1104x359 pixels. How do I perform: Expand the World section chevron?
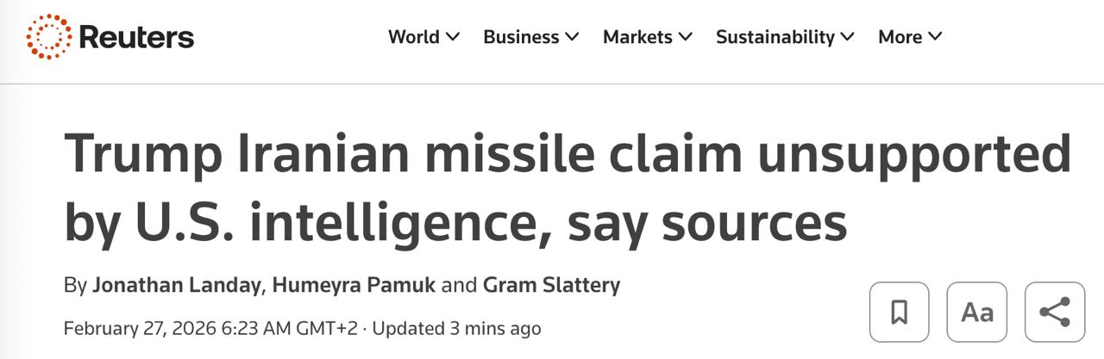click(453, 37)
